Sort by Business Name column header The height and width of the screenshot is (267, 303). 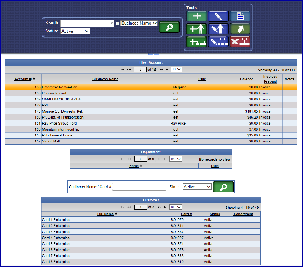pos(105,79)
